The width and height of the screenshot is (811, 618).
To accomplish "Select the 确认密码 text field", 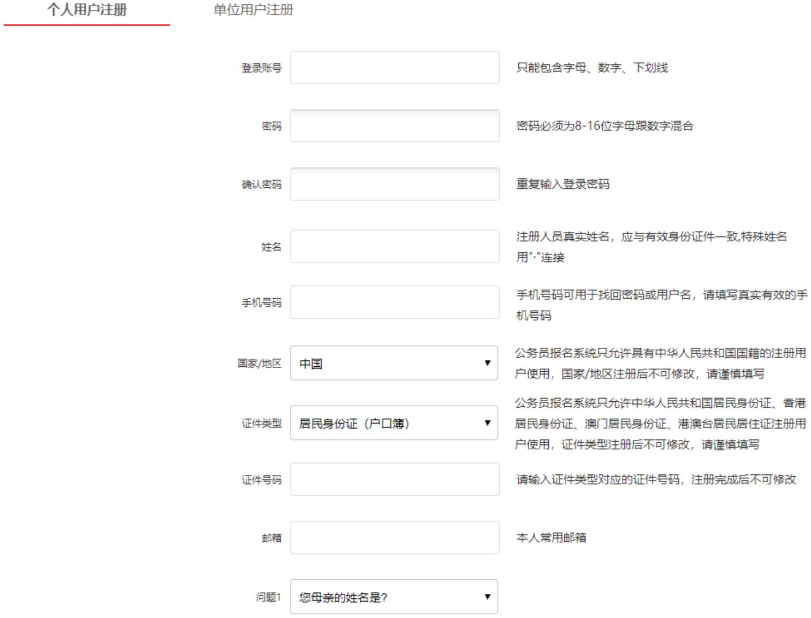I will tap(394, 184).
